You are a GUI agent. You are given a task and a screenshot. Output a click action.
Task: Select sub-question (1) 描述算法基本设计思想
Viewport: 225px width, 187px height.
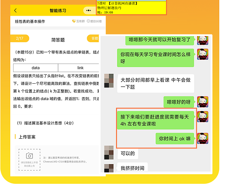coord(45,123)
